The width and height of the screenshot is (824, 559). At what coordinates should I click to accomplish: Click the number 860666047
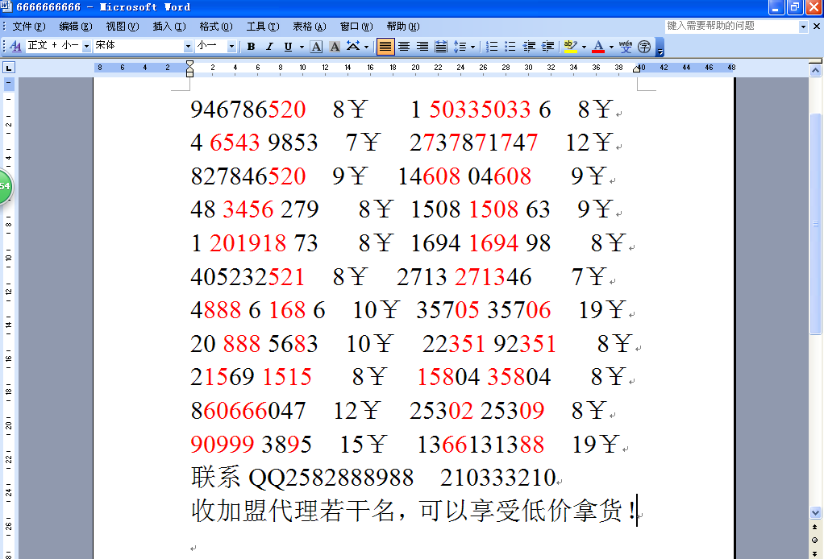pyautogui.click(x=248, y=411)
